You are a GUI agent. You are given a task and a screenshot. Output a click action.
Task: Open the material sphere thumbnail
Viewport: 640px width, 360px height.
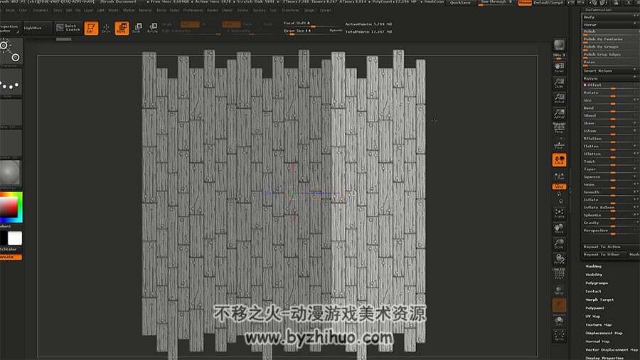[x=11, y=173]
